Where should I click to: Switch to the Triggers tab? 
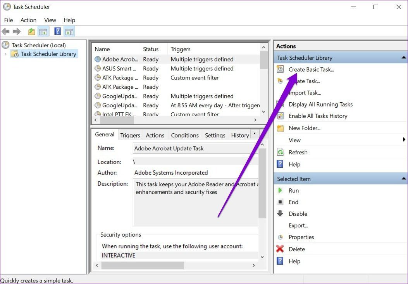tap(130, 135)
